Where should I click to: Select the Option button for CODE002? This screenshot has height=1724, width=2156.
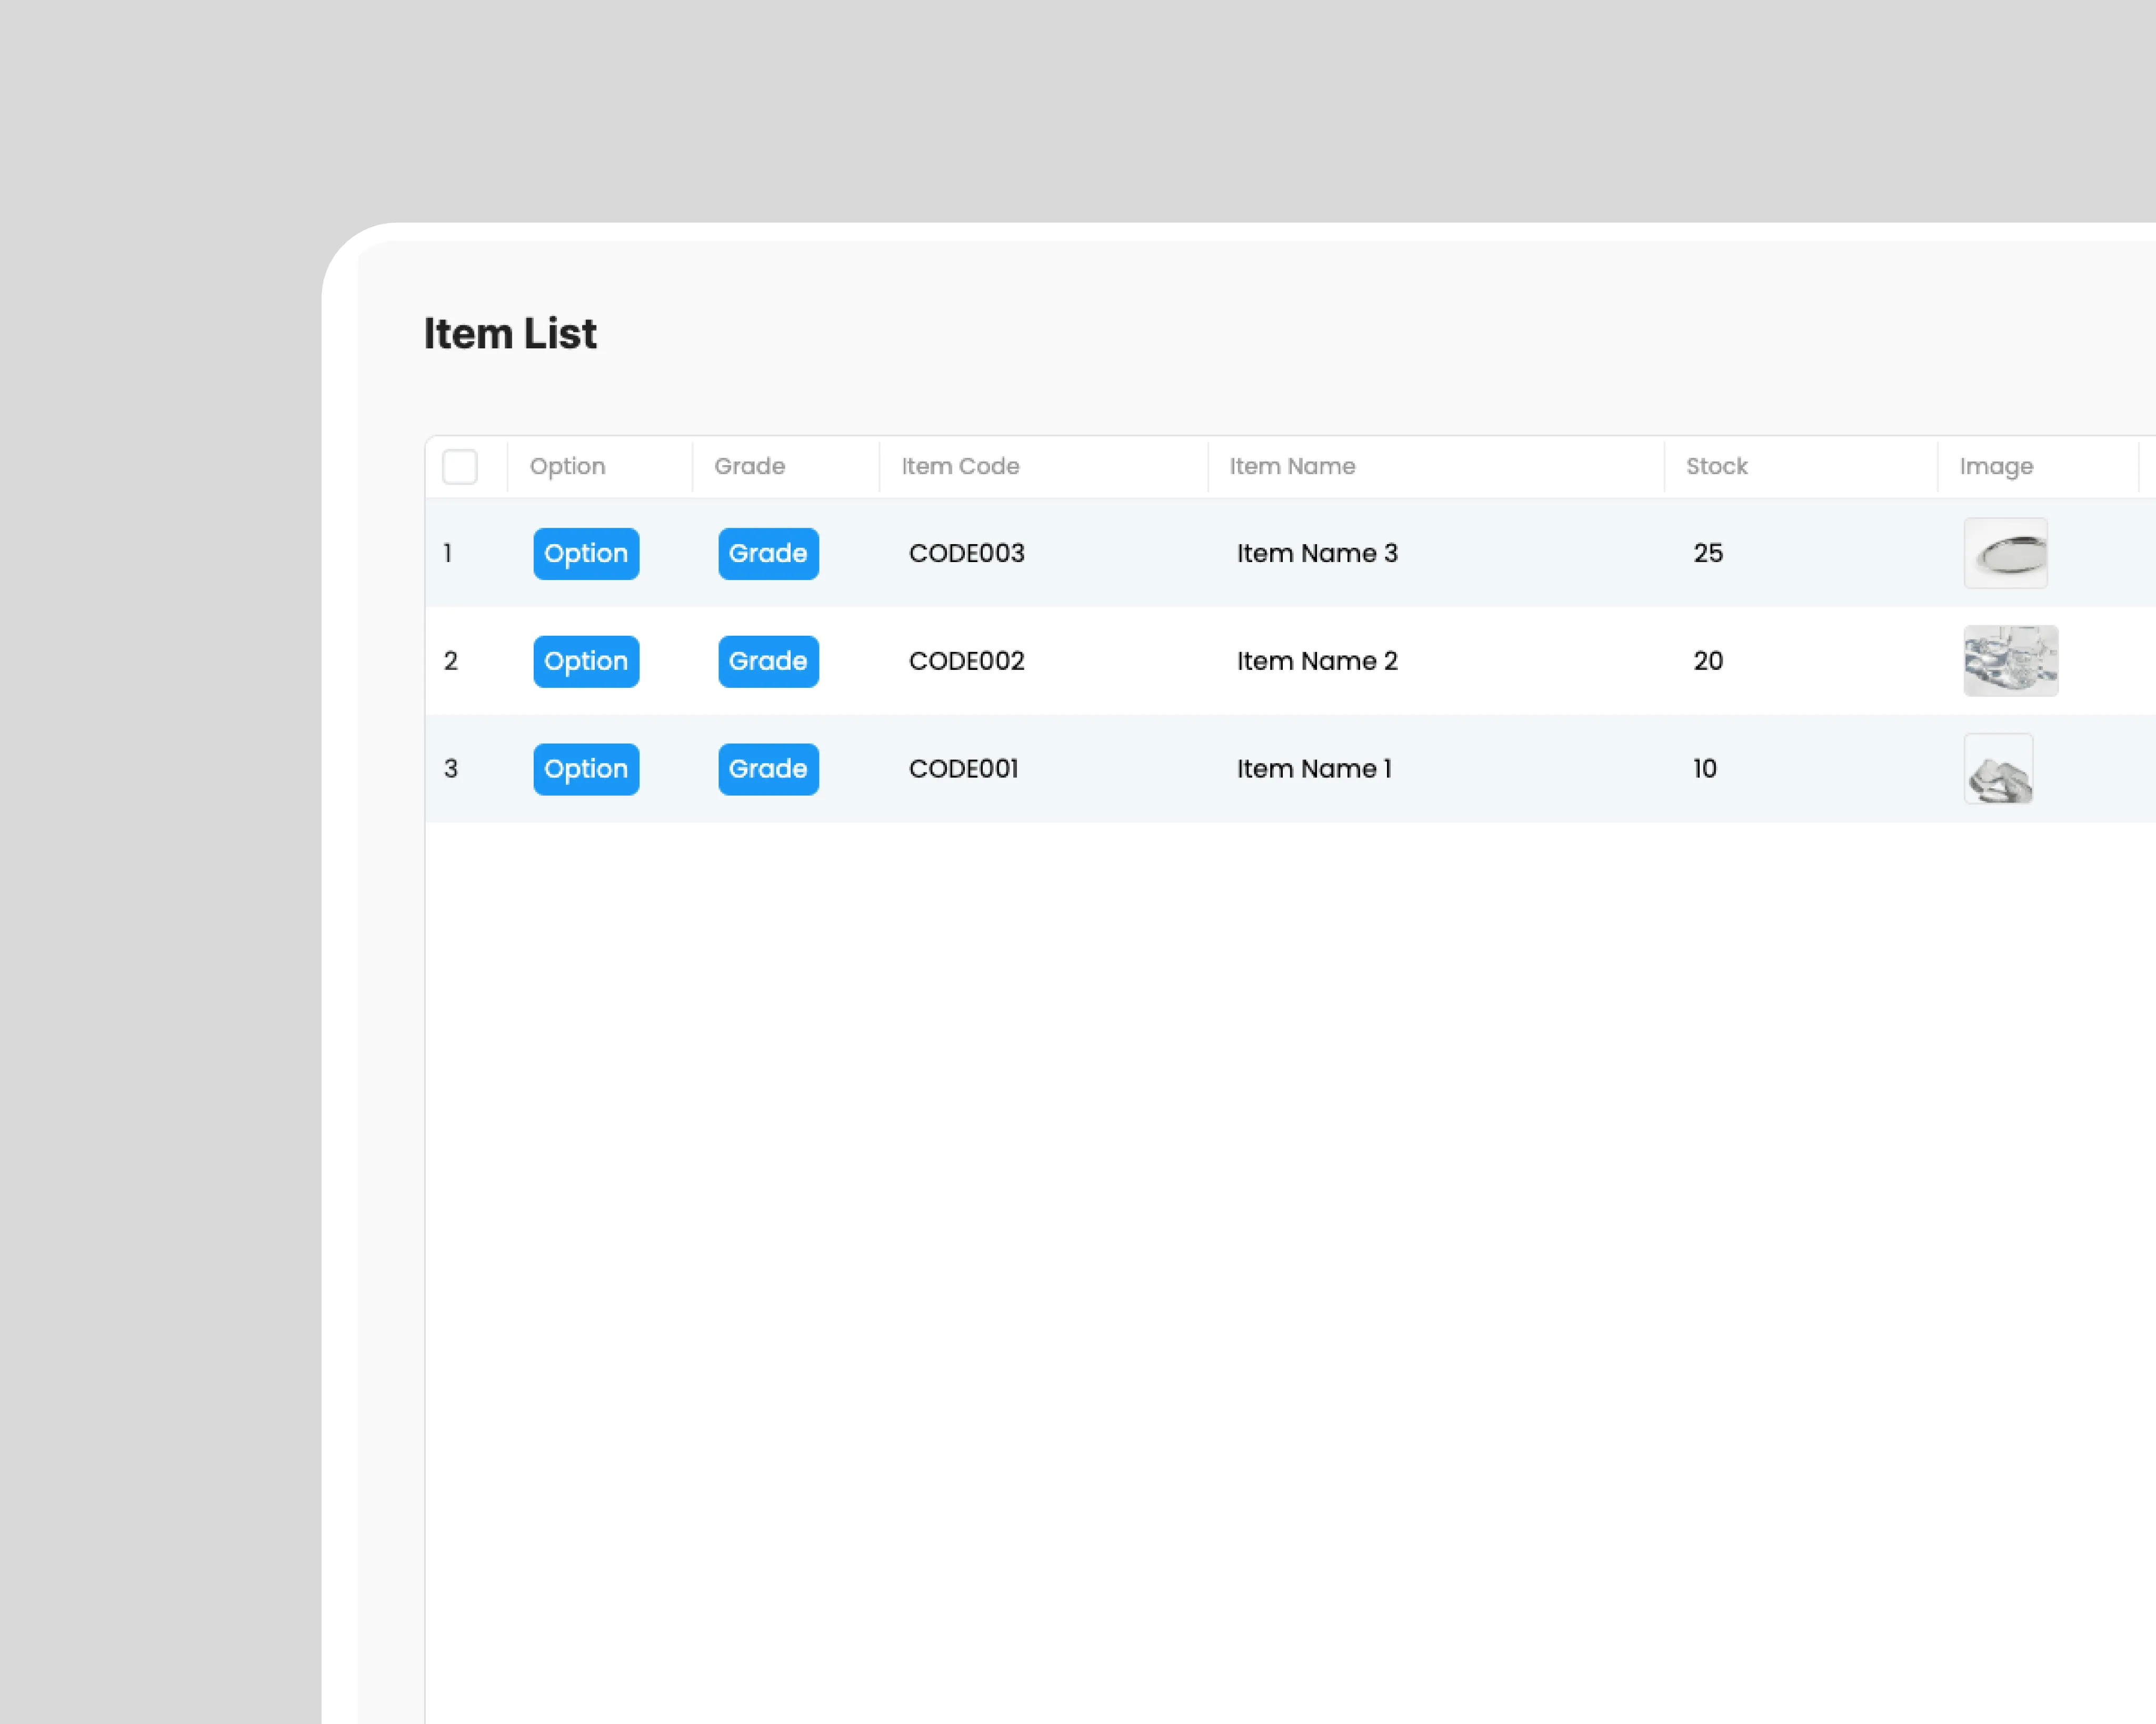tap(586, 660)
